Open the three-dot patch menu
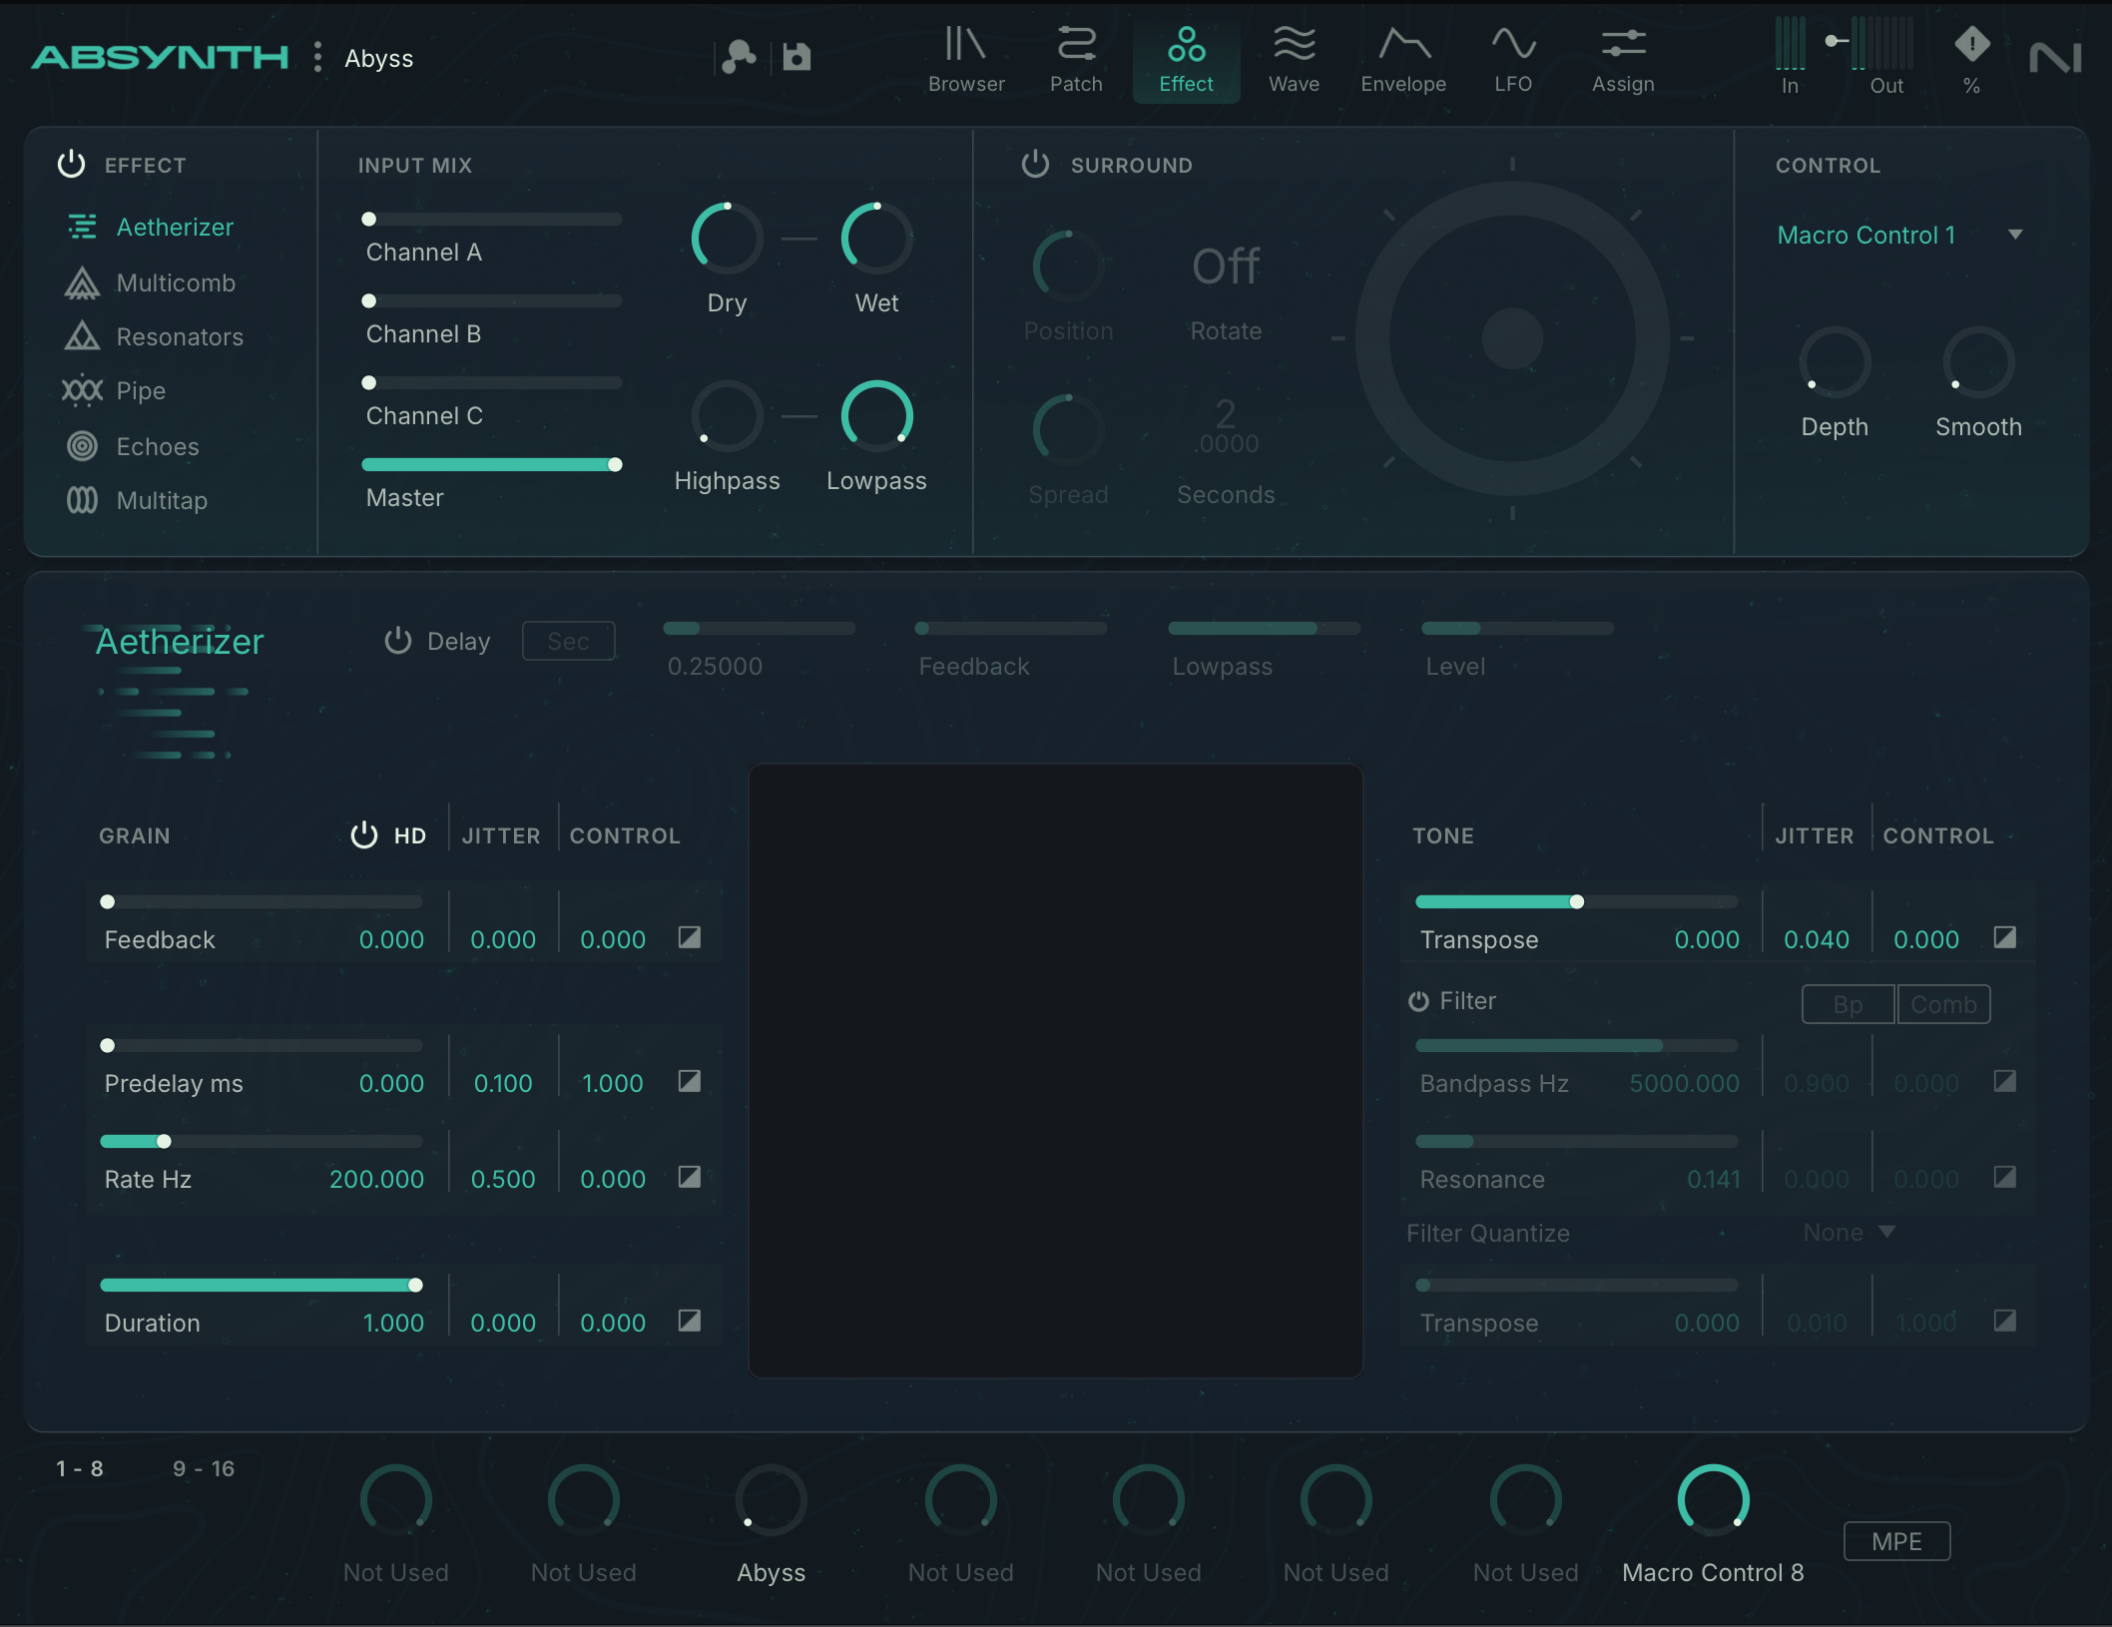Viewport: 2112px width, 1627px height. pyautogui.click(x=317, y=58)
